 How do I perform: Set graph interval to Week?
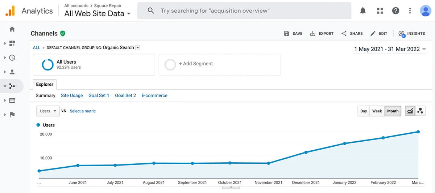377,111
